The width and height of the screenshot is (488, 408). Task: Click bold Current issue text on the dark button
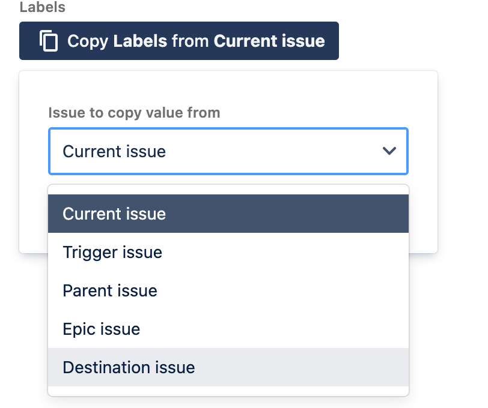(269, 41)
